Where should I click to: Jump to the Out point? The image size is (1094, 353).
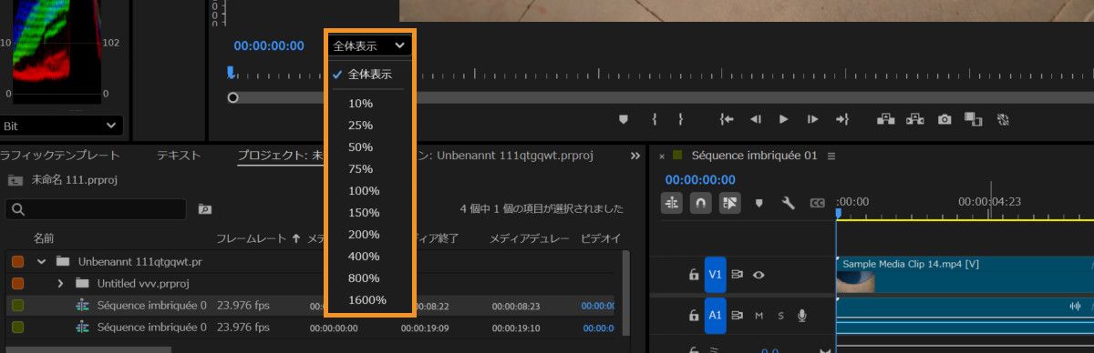click(841, 119)
